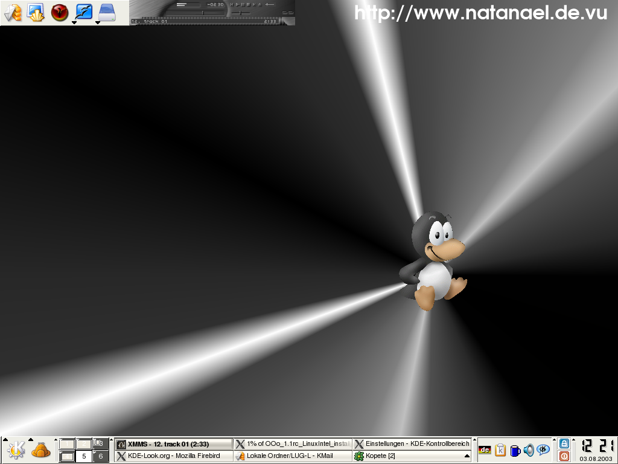The width and height of the screenshot is (618, 464).
Task: Open the home folder hut icon
Action: tap(40, 449)
